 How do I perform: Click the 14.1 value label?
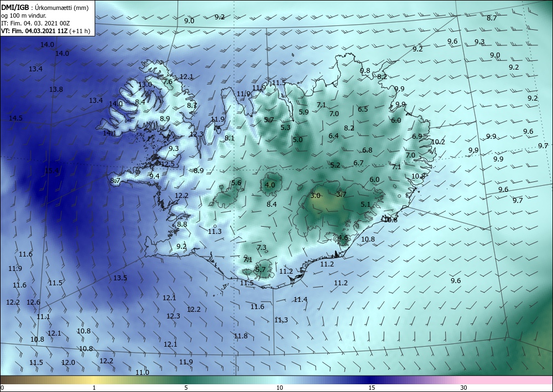click(x=109, y=133)
